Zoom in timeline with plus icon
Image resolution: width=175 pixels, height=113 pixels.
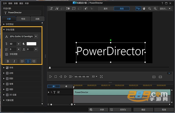coord(72,105)
